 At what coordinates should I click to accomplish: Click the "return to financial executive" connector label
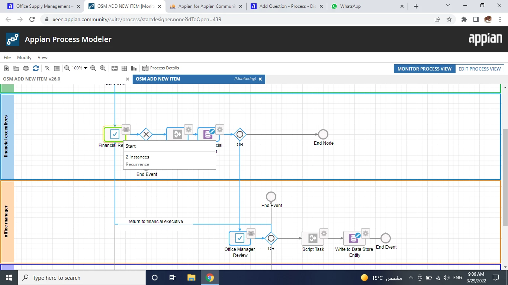[x=156, y=222]
